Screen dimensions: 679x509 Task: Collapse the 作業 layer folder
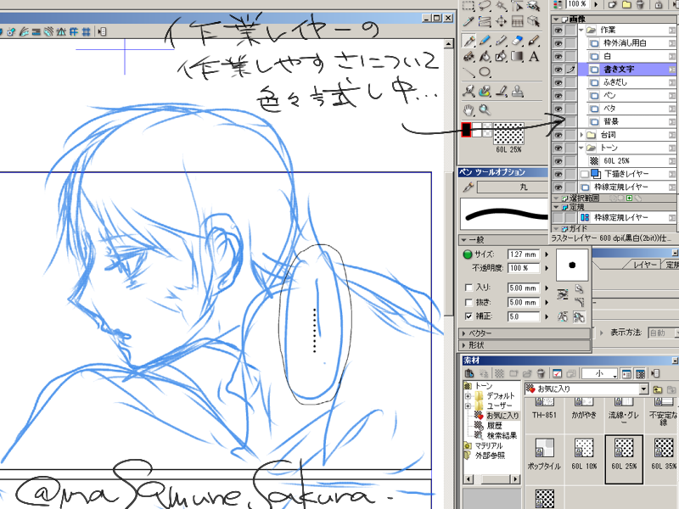click(581, 30)
